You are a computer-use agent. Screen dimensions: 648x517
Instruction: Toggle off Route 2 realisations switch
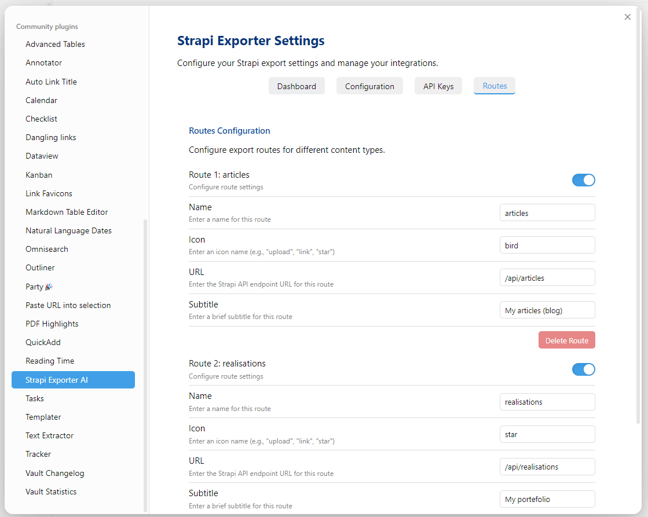point(583,369)
